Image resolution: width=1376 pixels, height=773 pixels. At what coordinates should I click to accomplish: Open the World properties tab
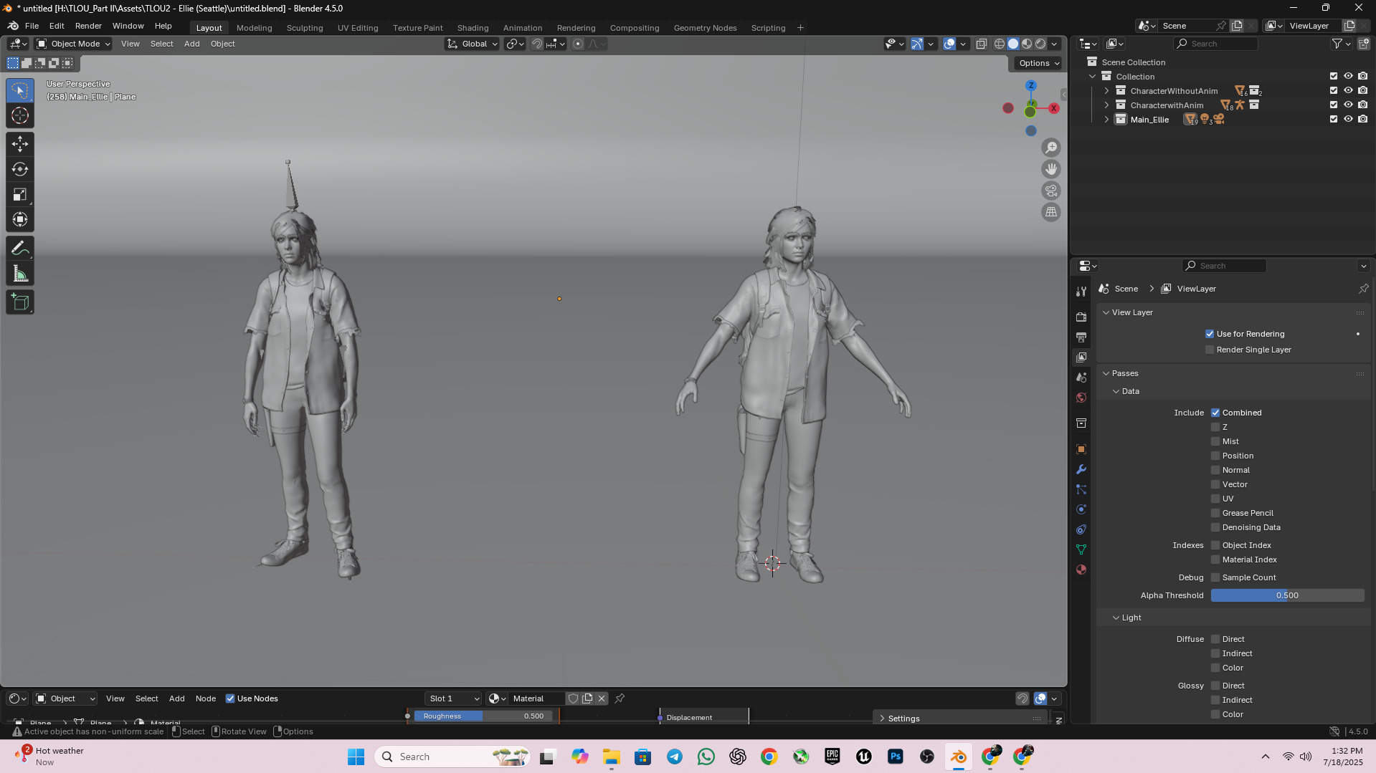point(1081,398)
